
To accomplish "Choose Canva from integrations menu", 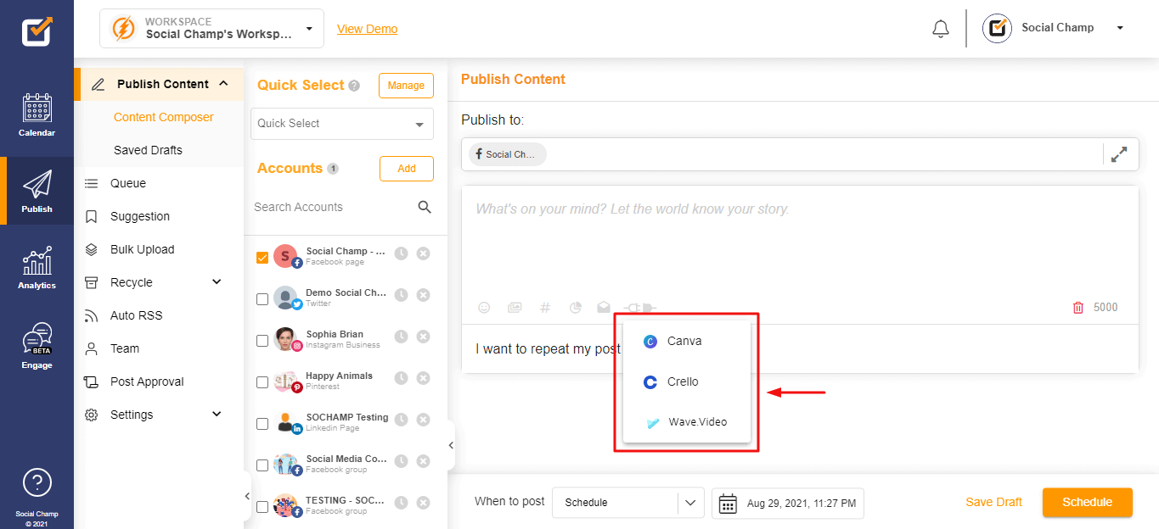I will [686, 342].
